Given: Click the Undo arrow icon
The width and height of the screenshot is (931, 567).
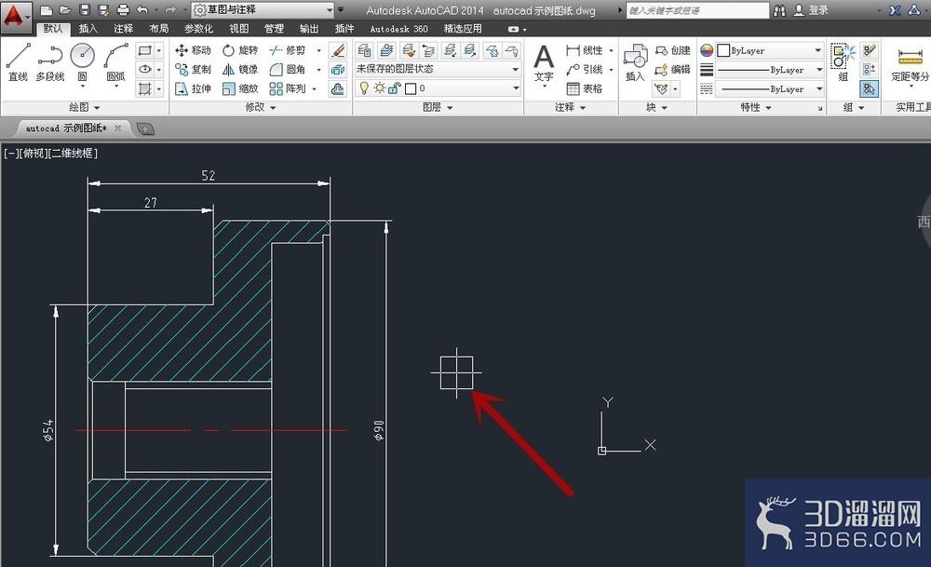Looking at the screenshot, I should tap(142, 9).
